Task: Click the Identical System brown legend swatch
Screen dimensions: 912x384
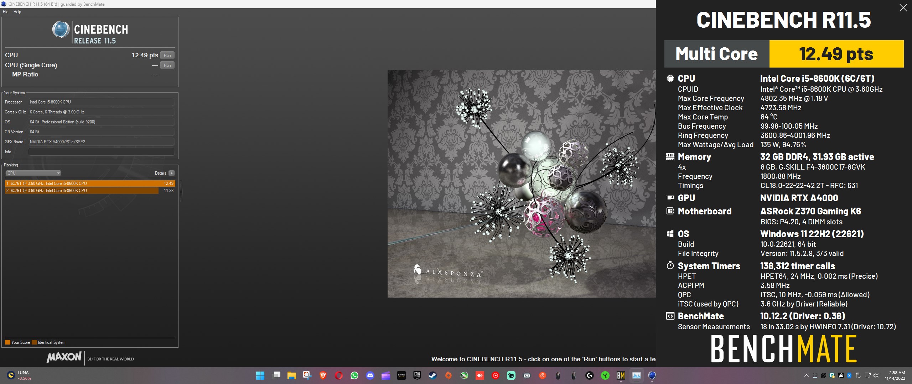Action: (x=34, y=342)
